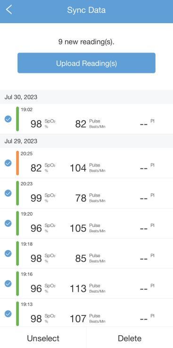Tap the green bar beside 19:02
Screen dimensions: 173x348
click(17, 119)
